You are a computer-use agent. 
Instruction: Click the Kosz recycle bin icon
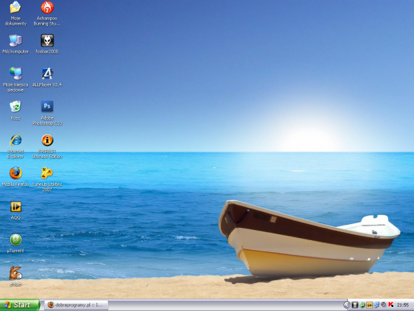tap(15, 106)
